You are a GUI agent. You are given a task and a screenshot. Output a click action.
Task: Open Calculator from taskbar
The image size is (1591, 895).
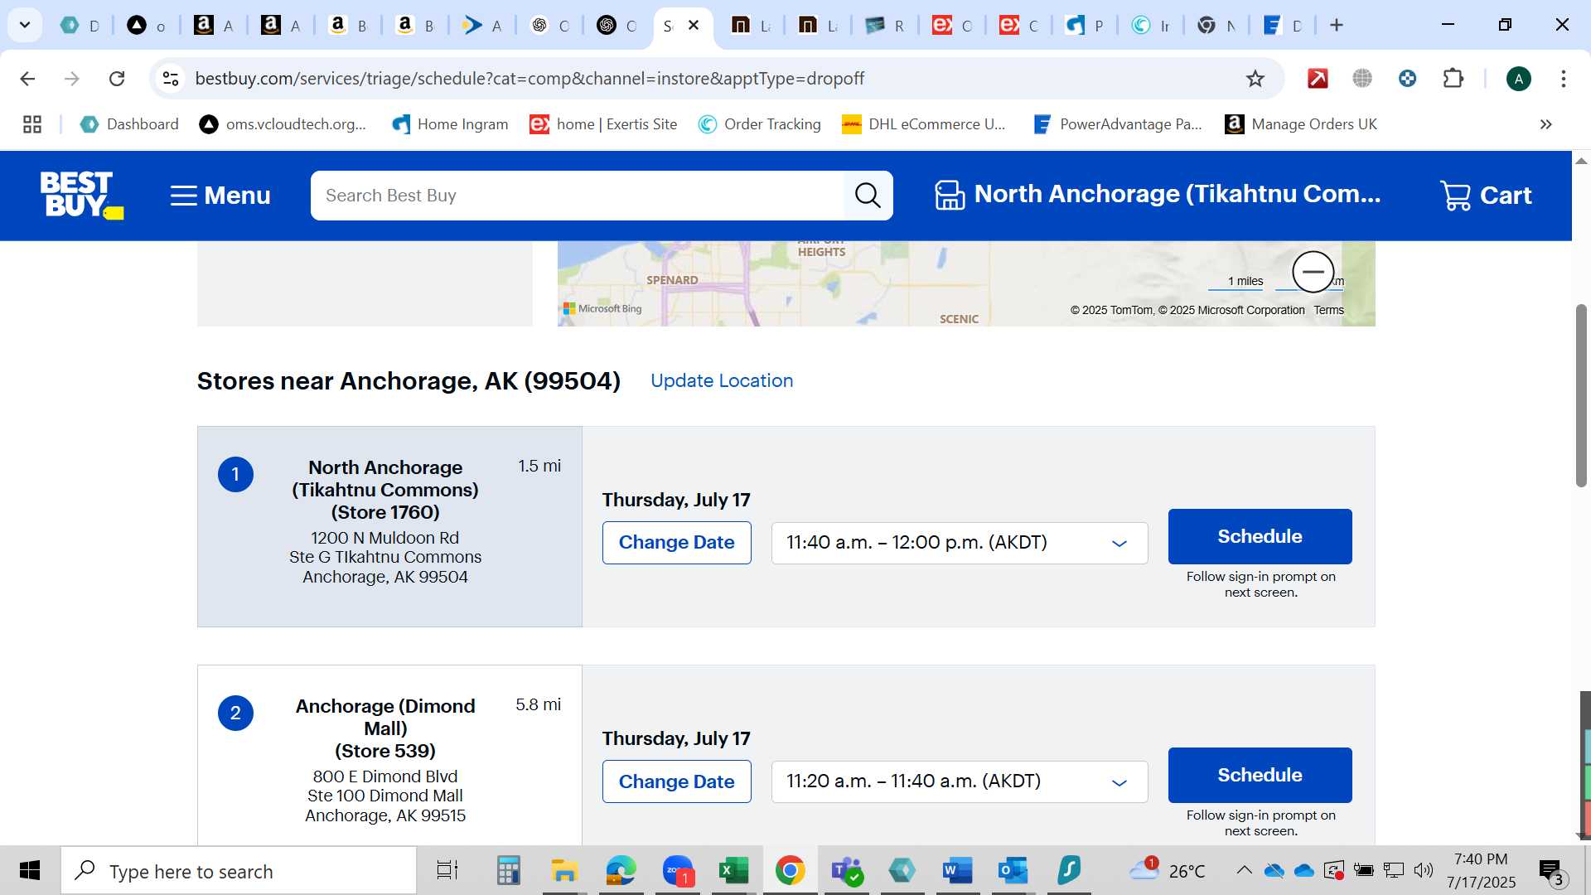click(x=508, y=871)
